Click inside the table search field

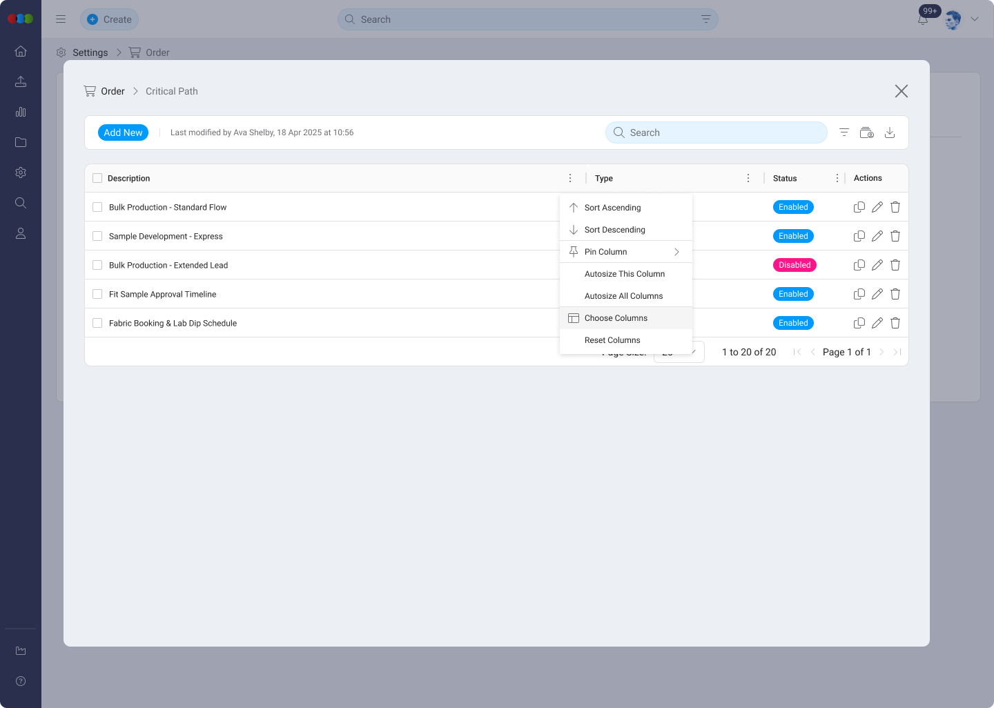pos(716,132)
